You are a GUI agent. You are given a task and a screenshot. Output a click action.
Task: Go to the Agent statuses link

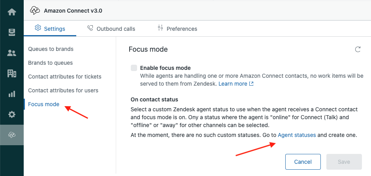297,135
